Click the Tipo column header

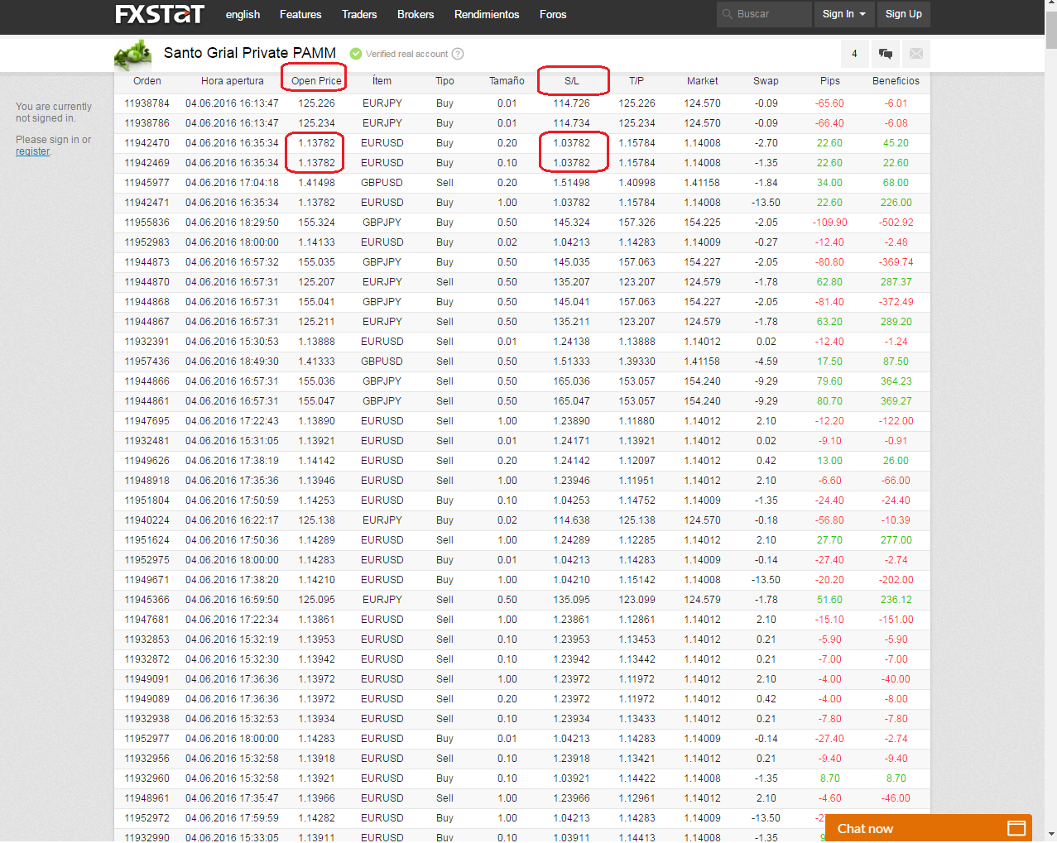coord(444,81)
